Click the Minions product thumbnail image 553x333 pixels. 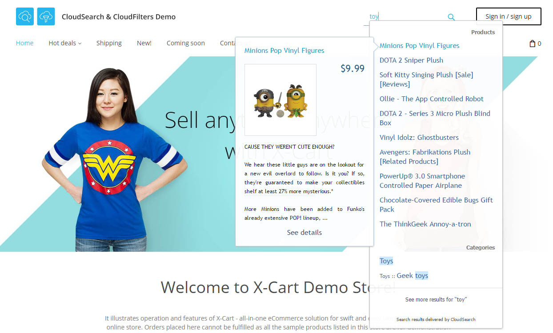(280, 99)
